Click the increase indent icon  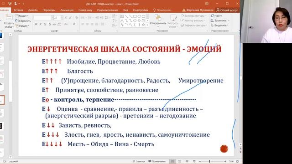coord(101,18)
